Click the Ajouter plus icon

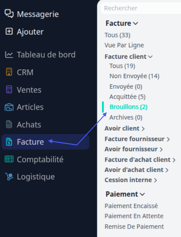(9, 32)
